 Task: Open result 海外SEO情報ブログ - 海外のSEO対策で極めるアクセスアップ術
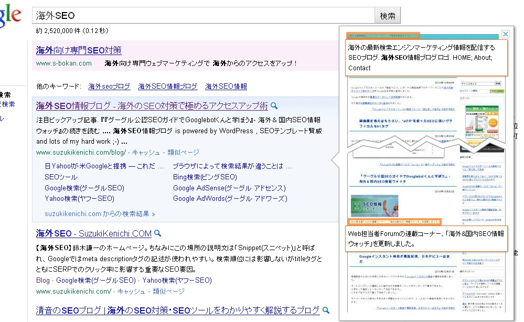coord(152,106)
